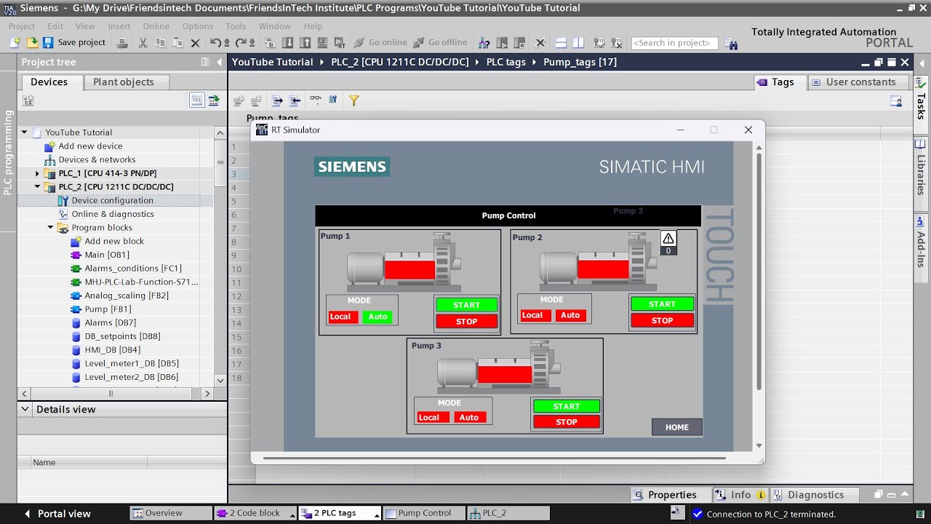The width and height of the screenshot is (931, 524).
Task: Click Portal view at bottom left
Action: click(57, 514)
